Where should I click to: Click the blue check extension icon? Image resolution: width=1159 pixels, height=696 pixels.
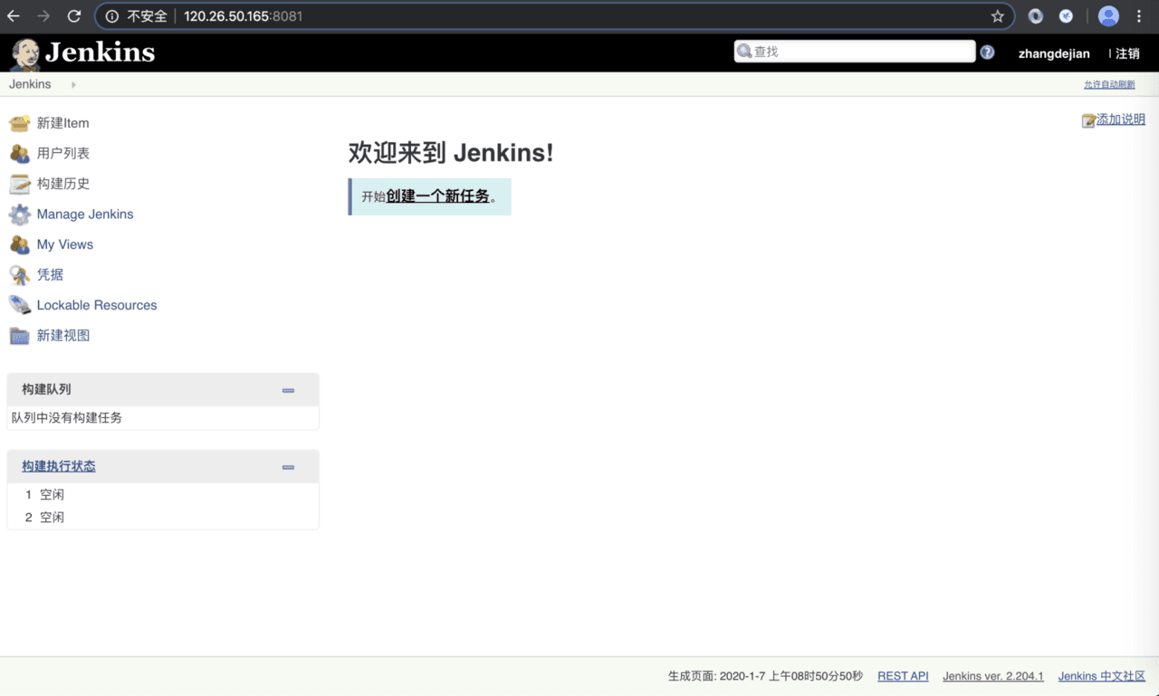coord(1067,16)
